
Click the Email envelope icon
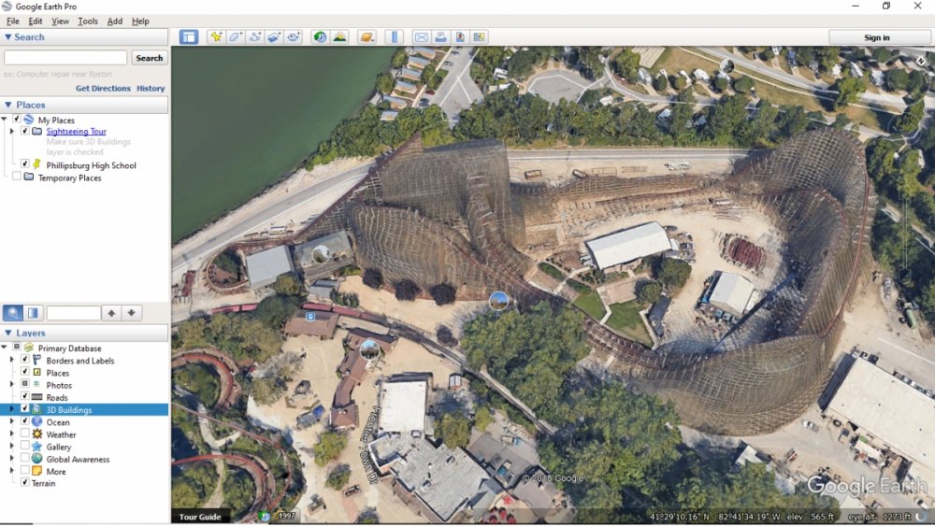pyautogui.click(x=421, y=37)
